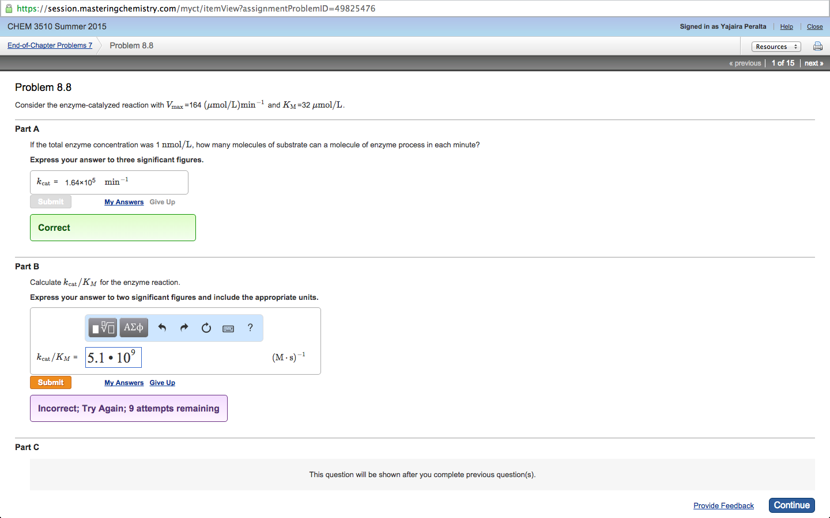
Task: Click Provide Feedback link
Action: click(x=723, y=505)
